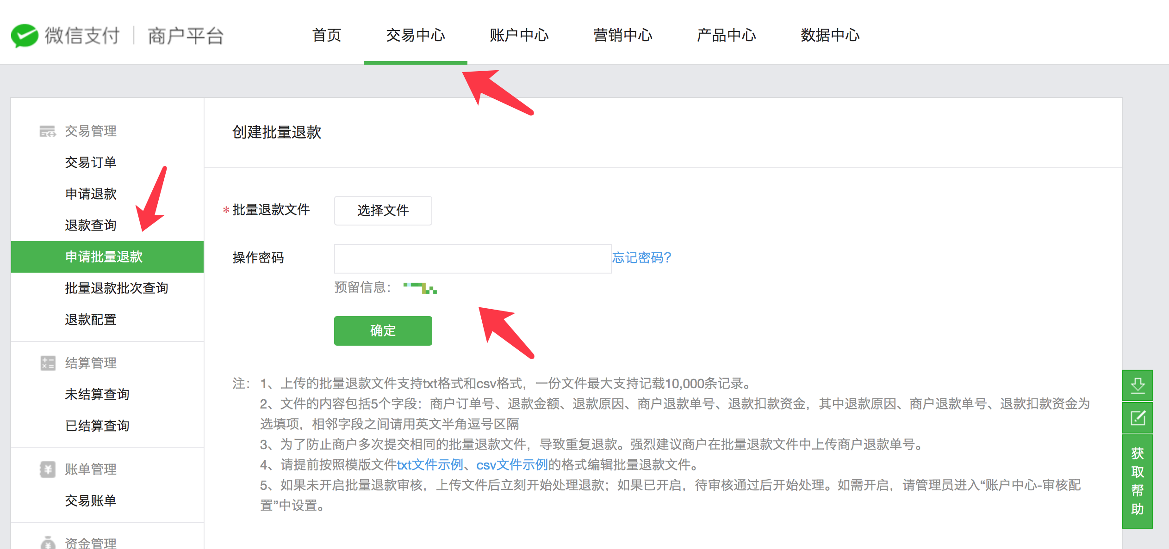Click the 账单管理 yen icon
Viewport: 1169px width, 549px height.
tap(48, 470)
